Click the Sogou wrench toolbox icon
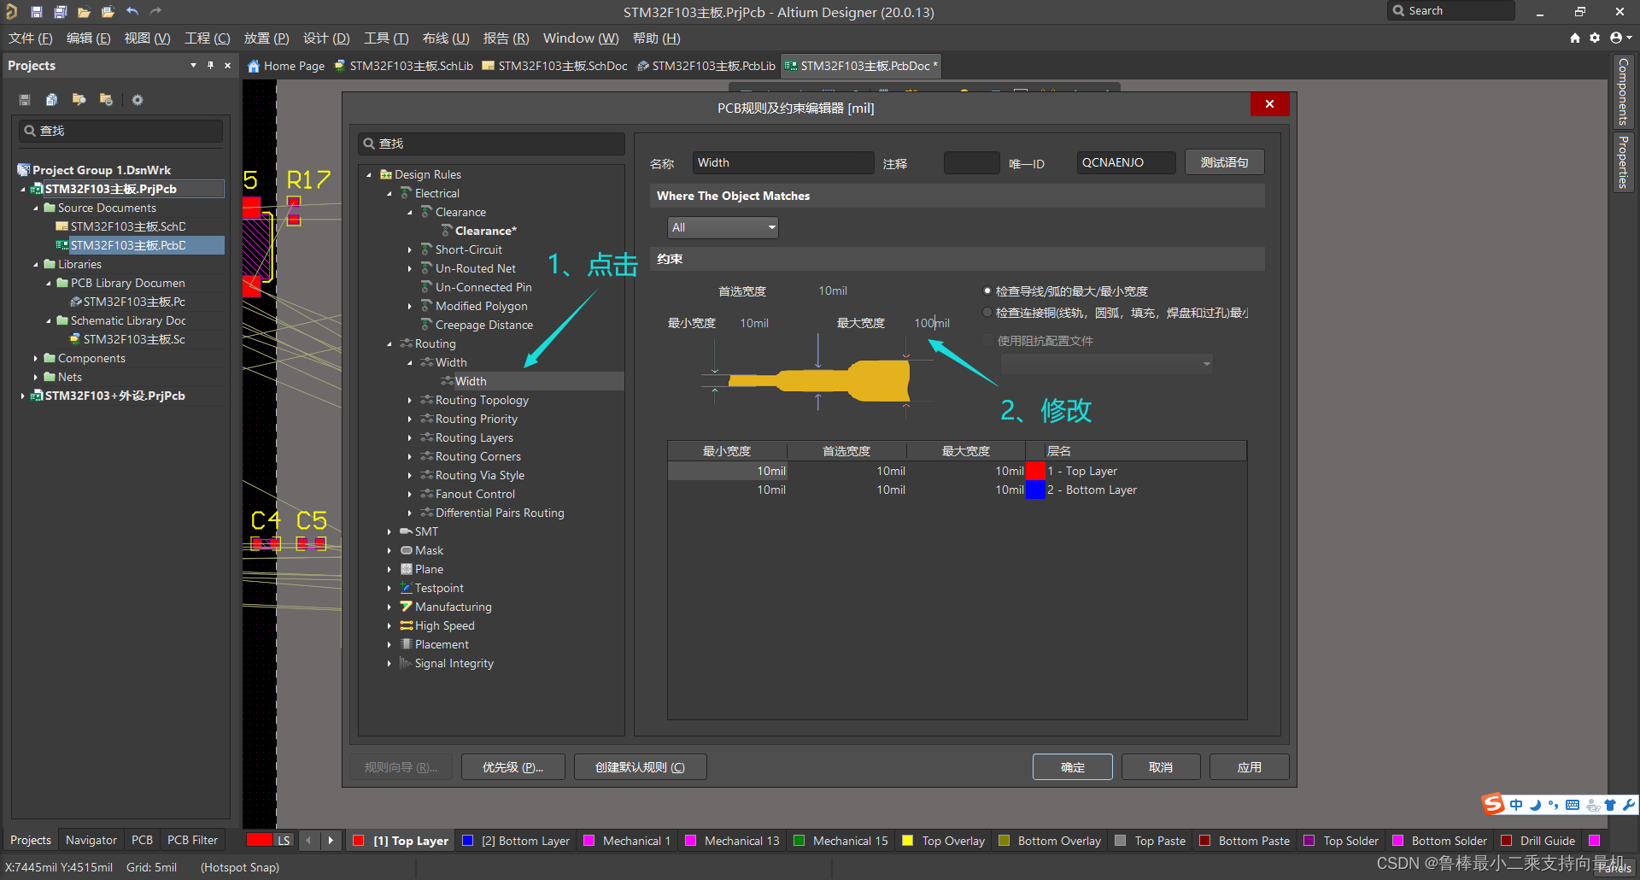Image resolution: width=1640 pixels, height=880 pixels. 1629,805
